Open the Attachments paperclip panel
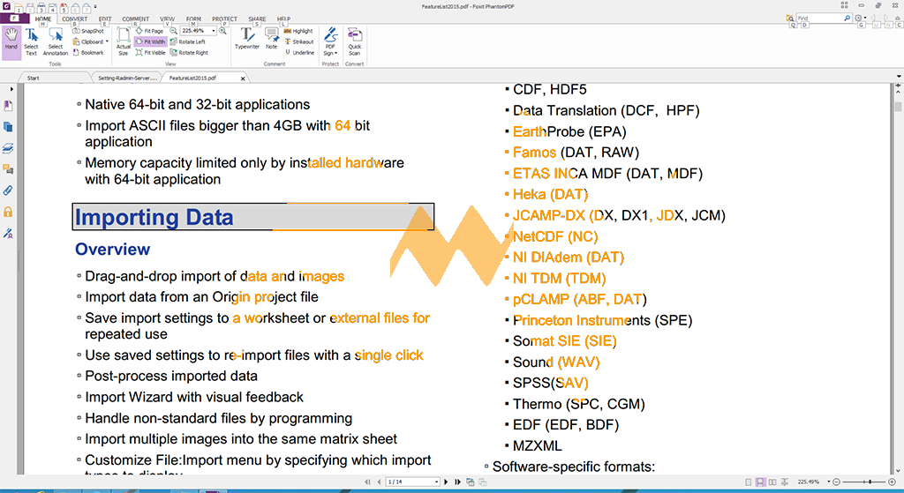This screenshot has height=493, width=904. pyautogui.click(x=8, y=190)
